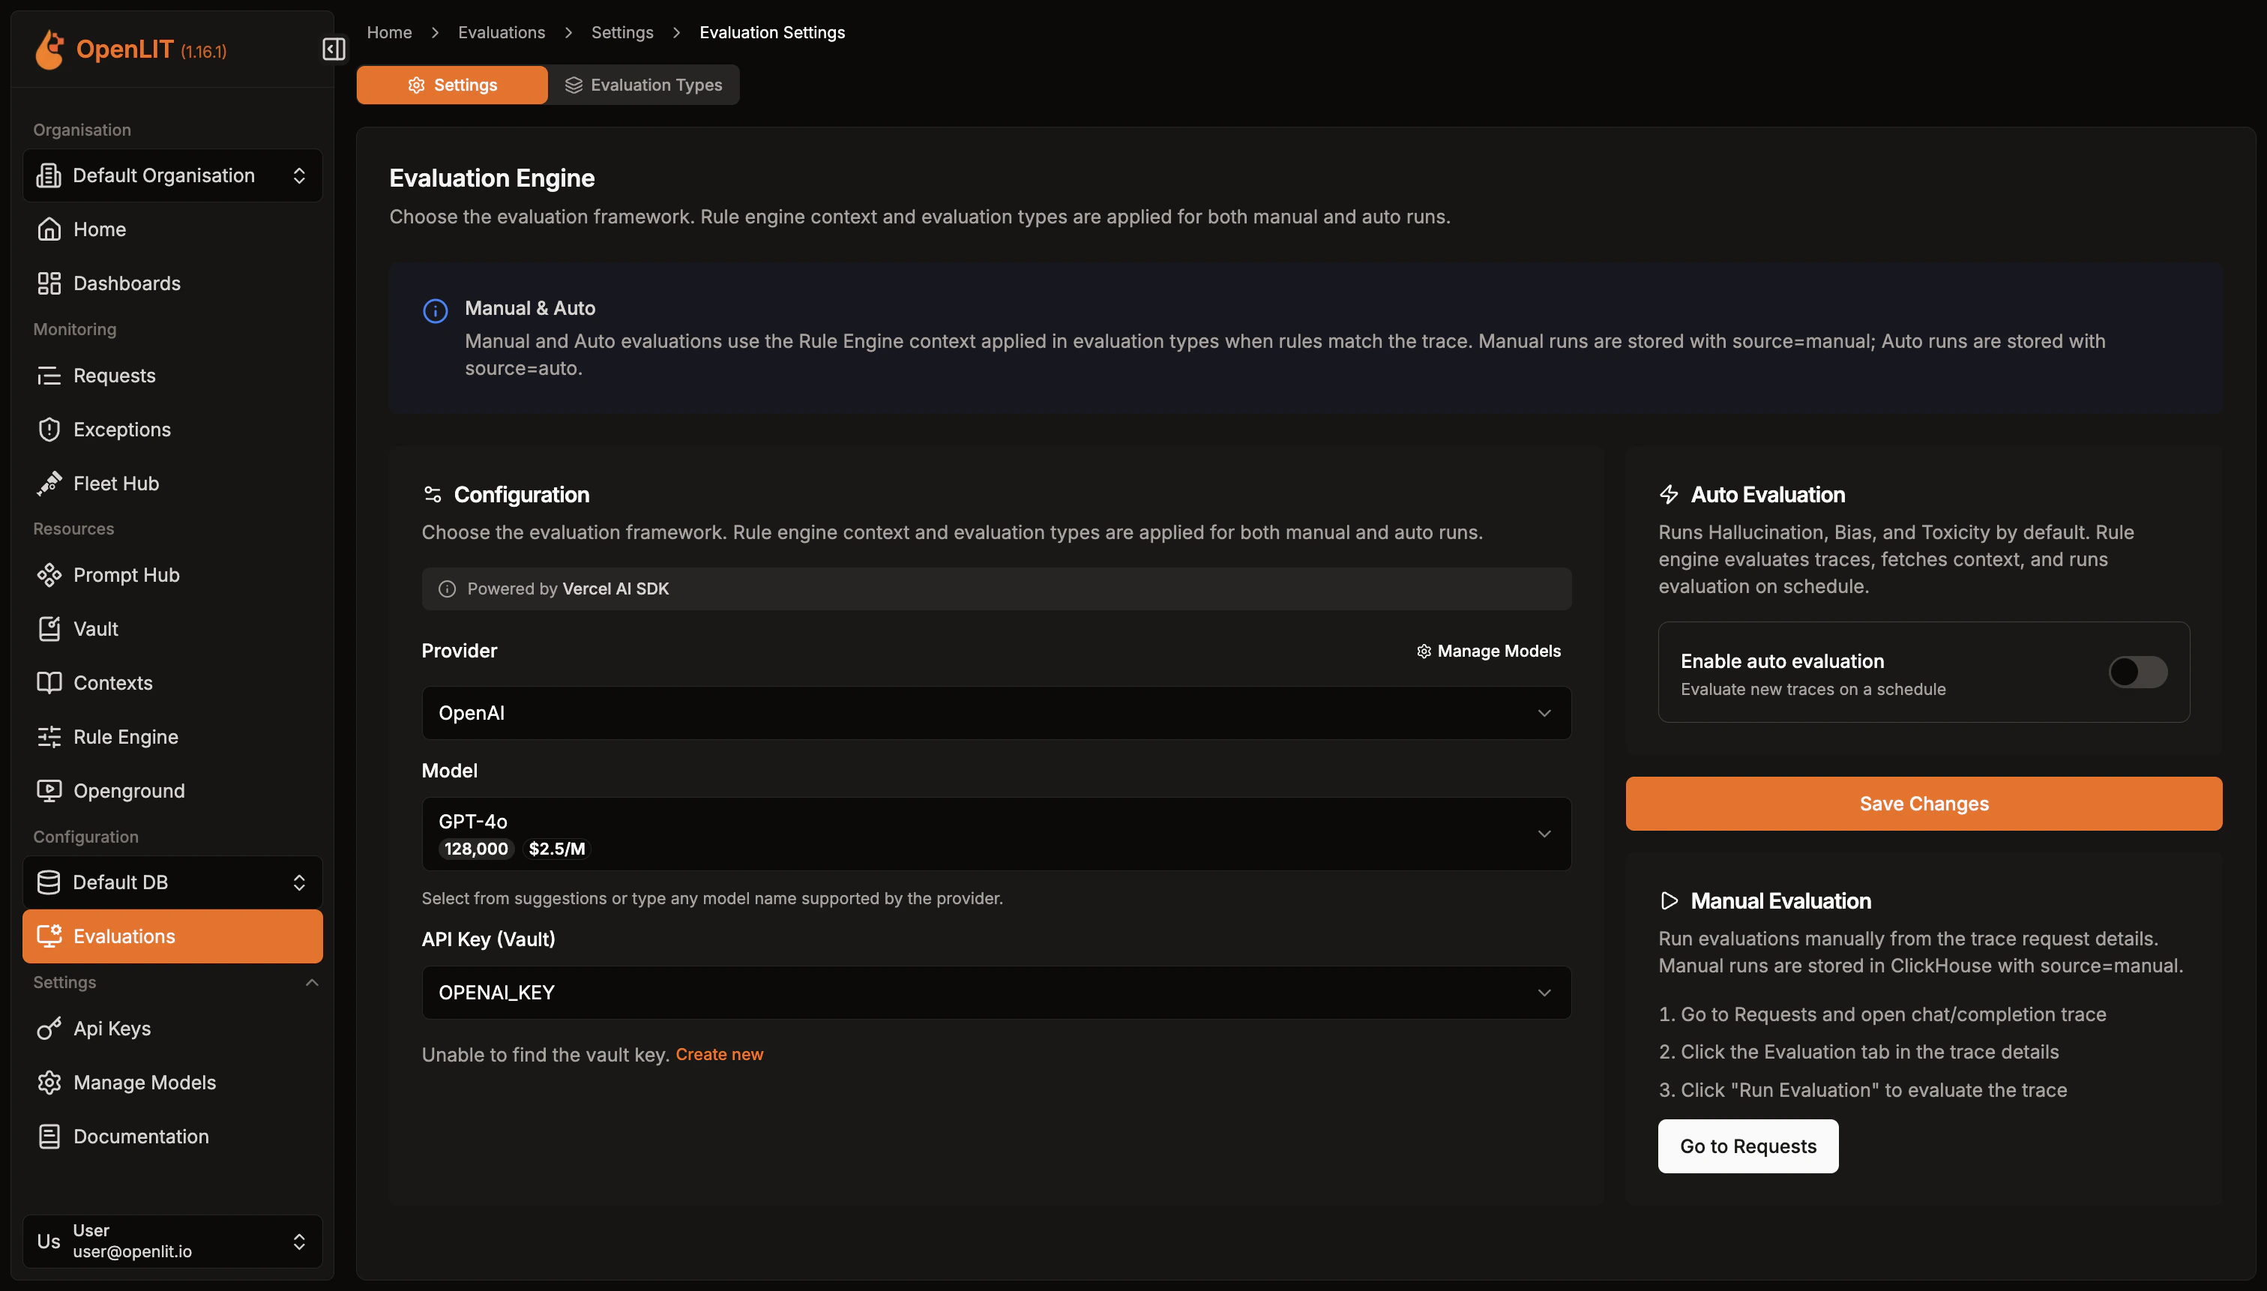Screen dimensions: 2267x1291
Task: Open Api Keys settings
Action: tap(112, 1029)
